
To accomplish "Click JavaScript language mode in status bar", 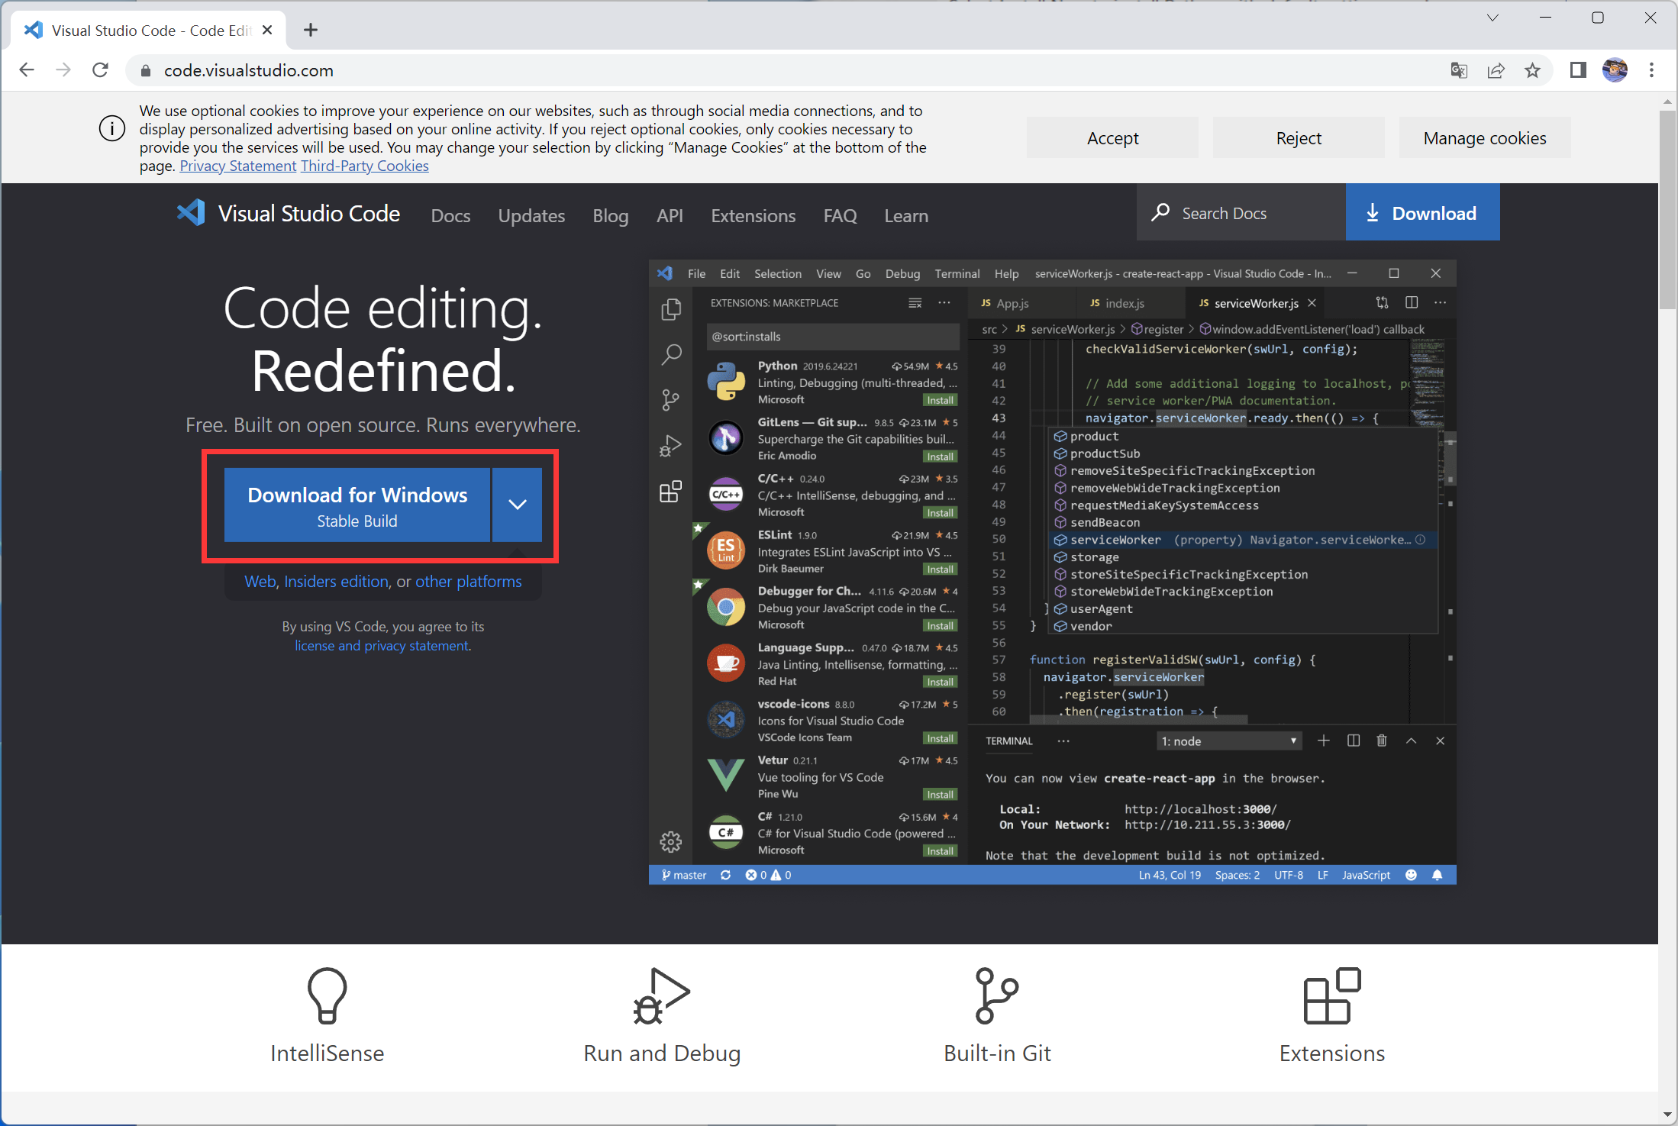I will click(x=1366, y=875).
